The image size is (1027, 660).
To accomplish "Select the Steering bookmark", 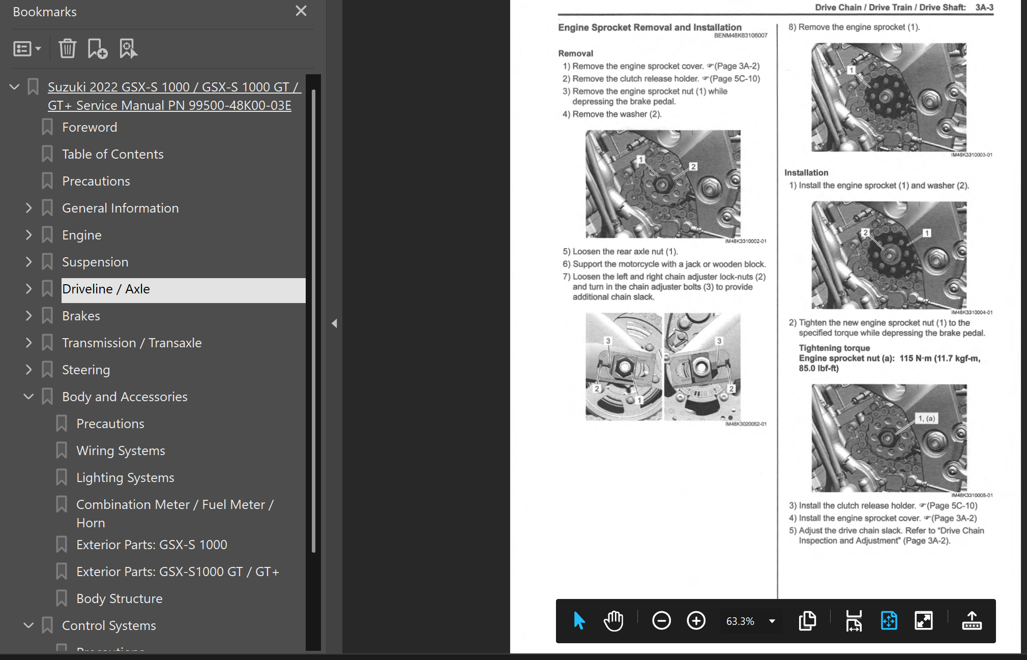I will [86, 370].
